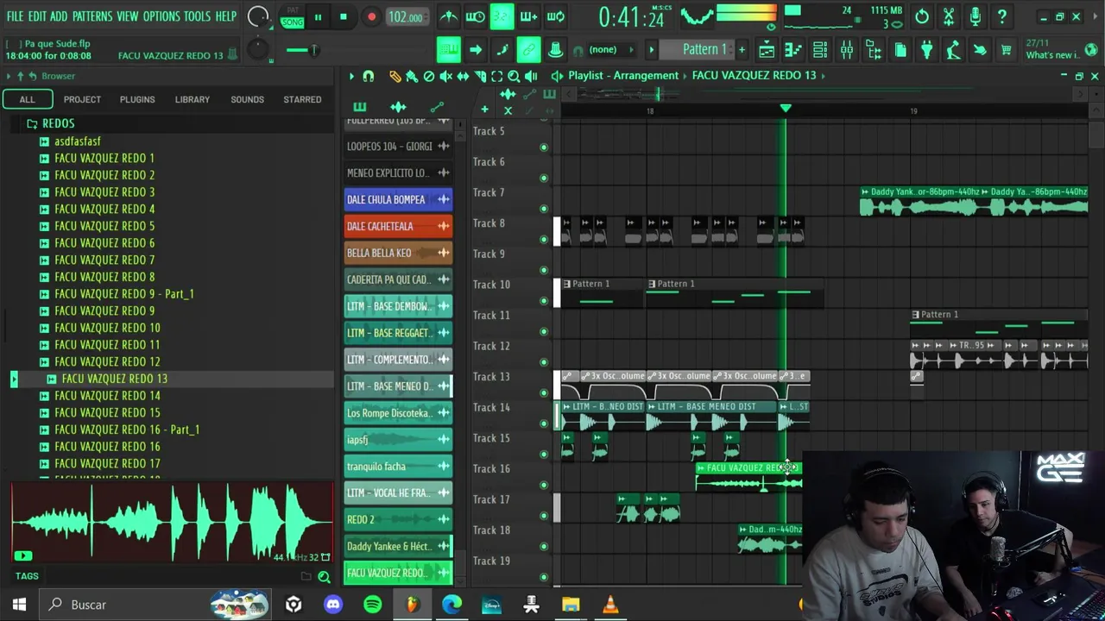The height and width of the screenshot is (621, 1105).
Task: Mute Track 7 via its green dot
Action: 543,209
